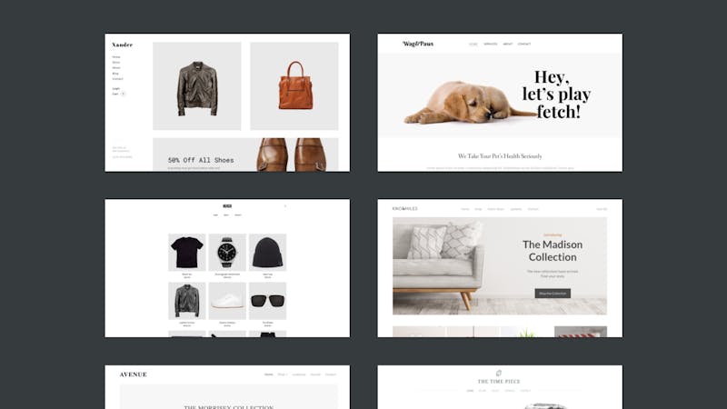Click The Time Piece logo icon
727x409 pixels.
click(499, 373)
